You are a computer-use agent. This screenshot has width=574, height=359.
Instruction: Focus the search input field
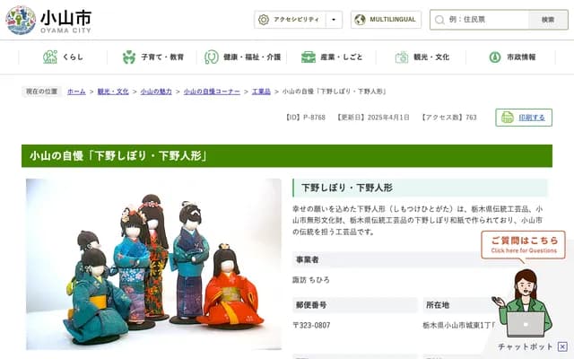coord(480,20)
